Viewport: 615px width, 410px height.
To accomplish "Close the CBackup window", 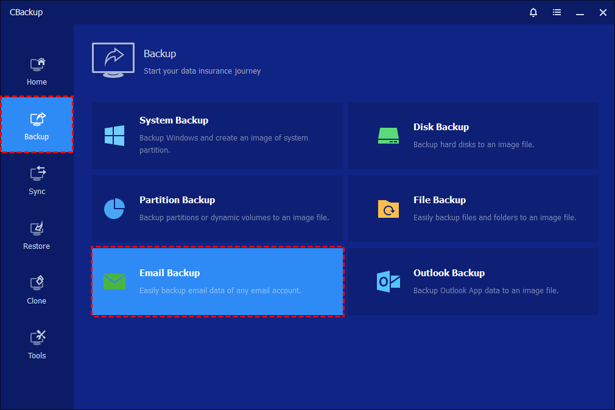I will click(x=602, y=12).
